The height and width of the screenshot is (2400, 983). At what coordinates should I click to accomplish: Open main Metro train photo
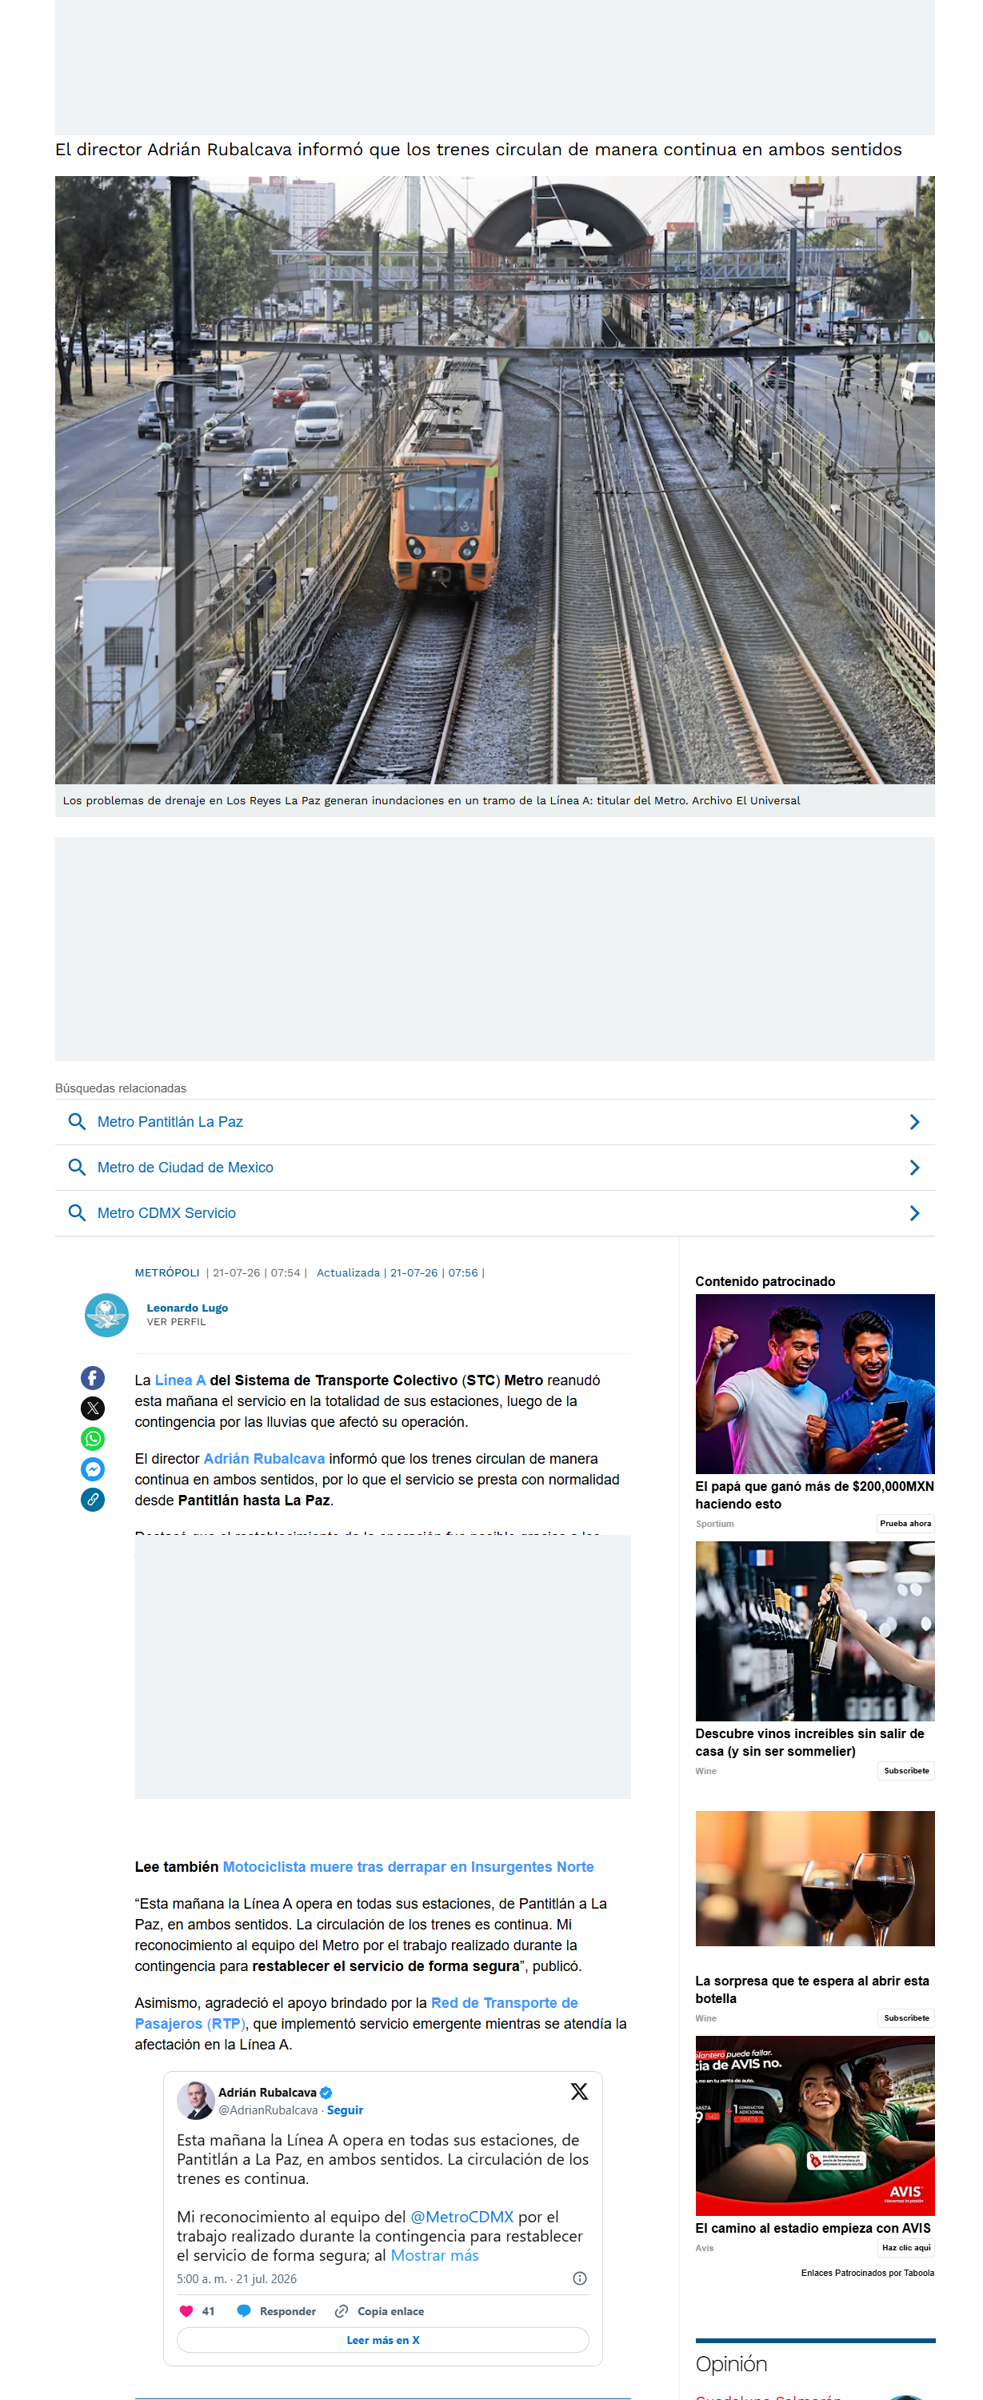point(494,480)
